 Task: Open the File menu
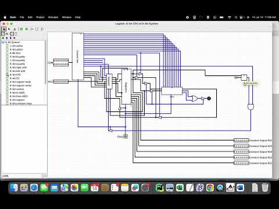22,17
